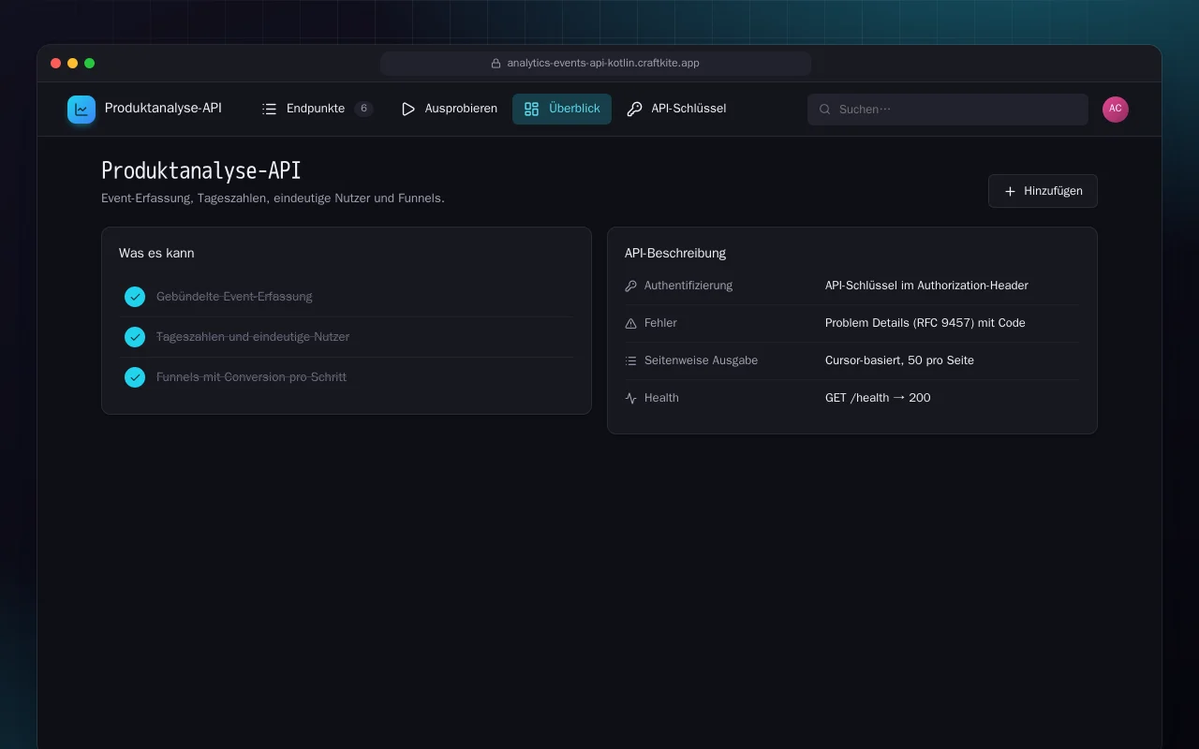Click the value GET /health → 200

pos(878,398)
